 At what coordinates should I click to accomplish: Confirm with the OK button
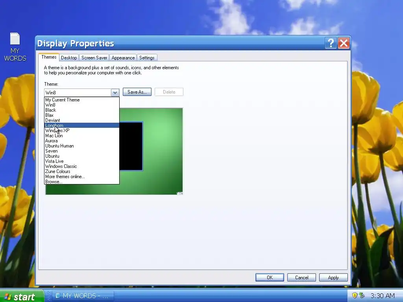coord(270,277)
